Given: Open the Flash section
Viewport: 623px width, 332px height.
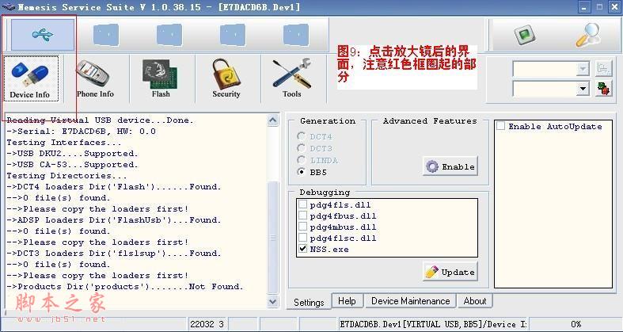Looking at the screenshot, I should click(x=161, y=78).
